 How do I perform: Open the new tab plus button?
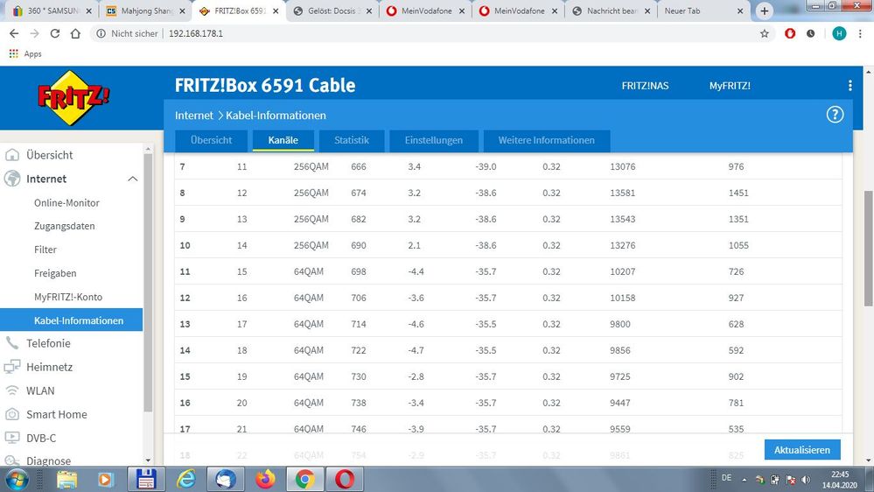[x=764, y=11]
